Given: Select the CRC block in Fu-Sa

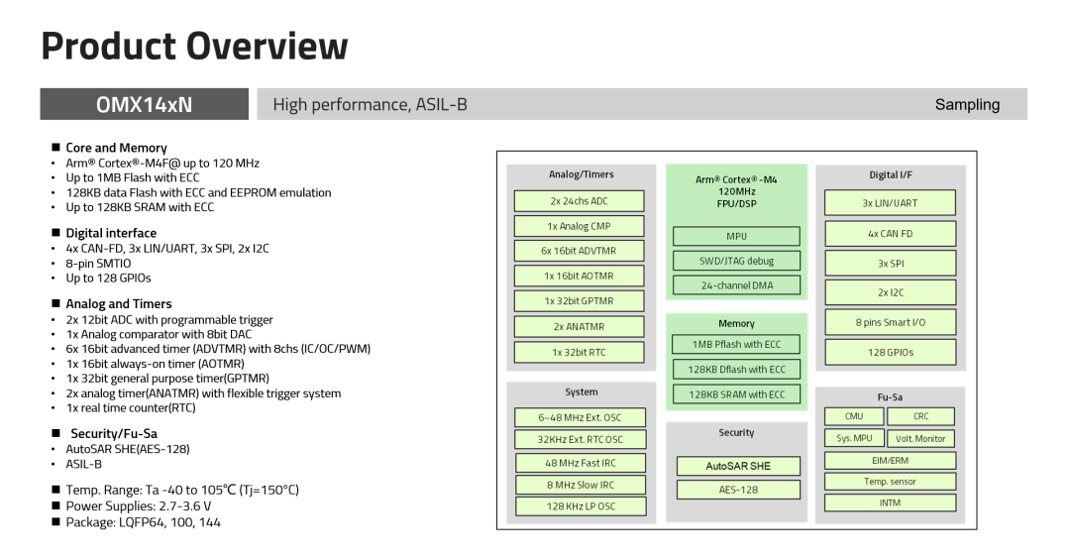Looking at the screenshot, I should pos(921,416).
